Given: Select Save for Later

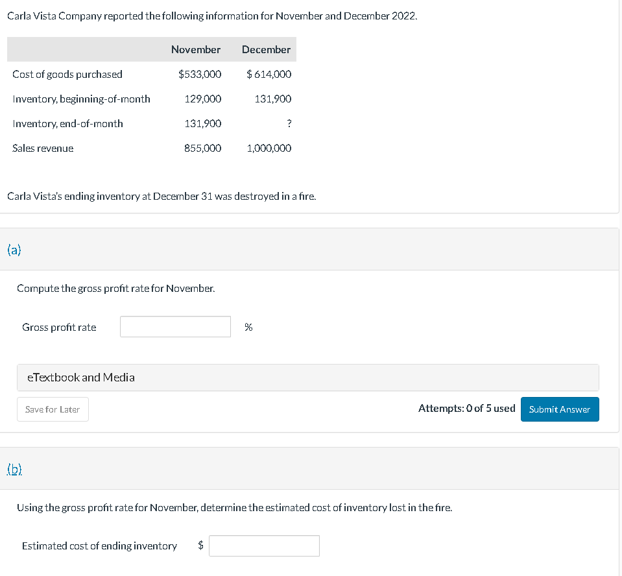Looking at the screenshot, I should tap(52, 409).
